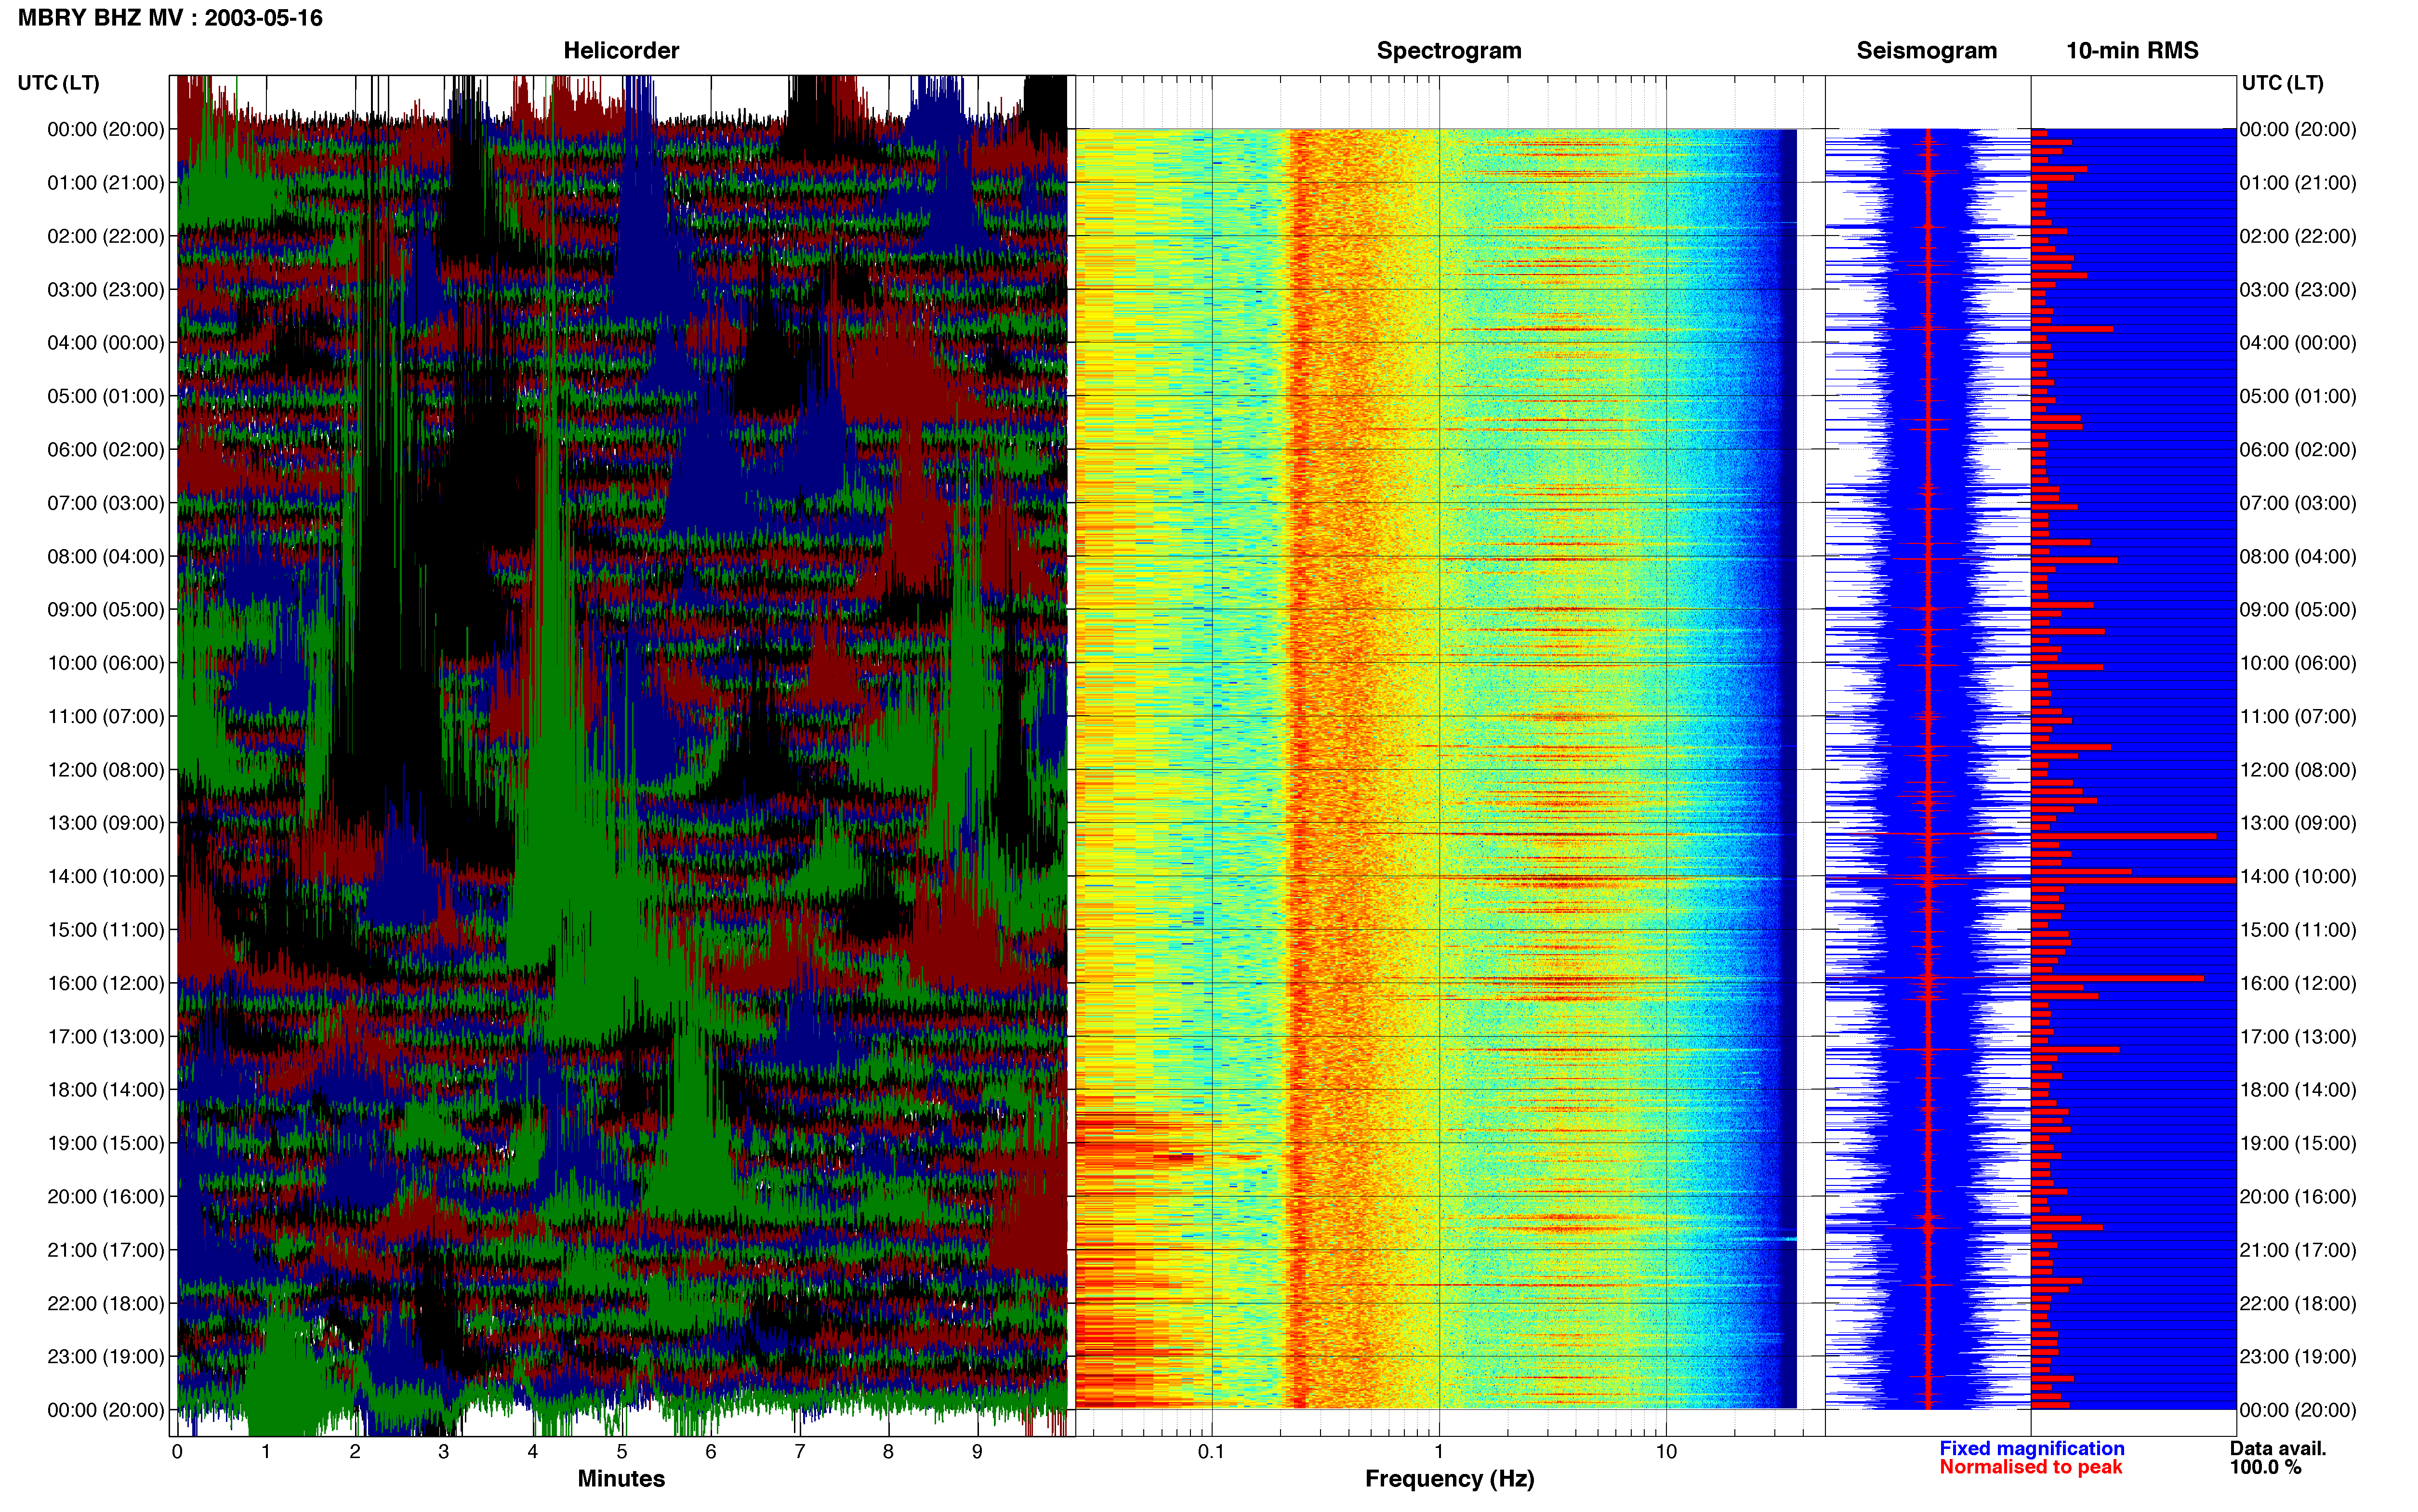This screenshot has width=2418, height=1512.
Task: Click the 'Normalised to peak' legend text
Action: (x=2030, y=1467)
